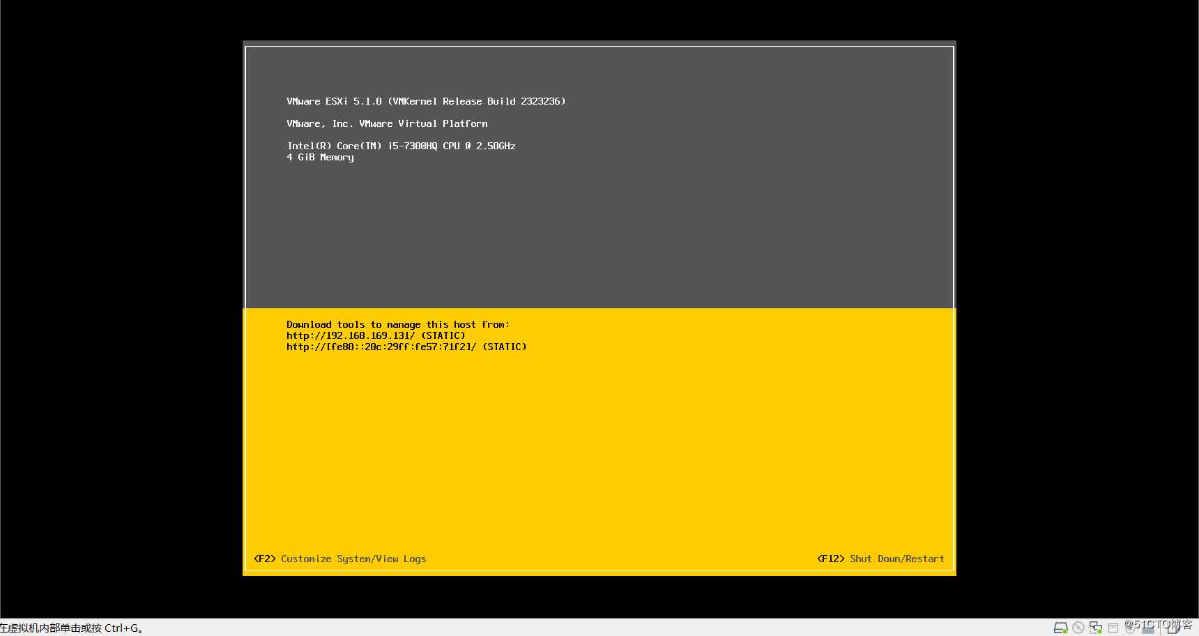
Task: Click the CD/DVD drive status icon
Action: tap(1078, 628)
